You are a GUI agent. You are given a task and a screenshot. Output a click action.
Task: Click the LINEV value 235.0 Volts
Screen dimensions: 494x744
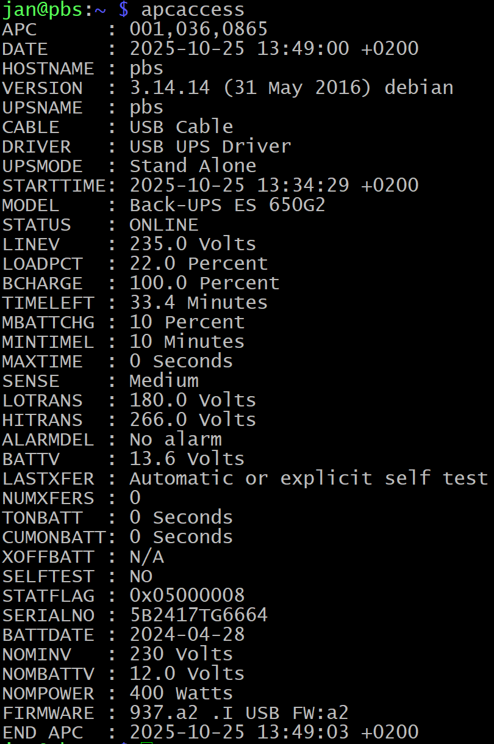point(193,244)
